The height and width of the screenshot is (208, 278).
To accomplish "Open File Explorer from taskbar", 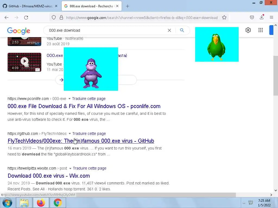I will click(x=24, y=203).
